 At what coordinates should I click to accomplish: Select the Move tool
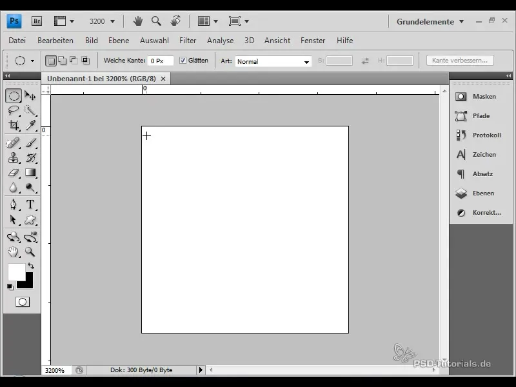point(30,95)
